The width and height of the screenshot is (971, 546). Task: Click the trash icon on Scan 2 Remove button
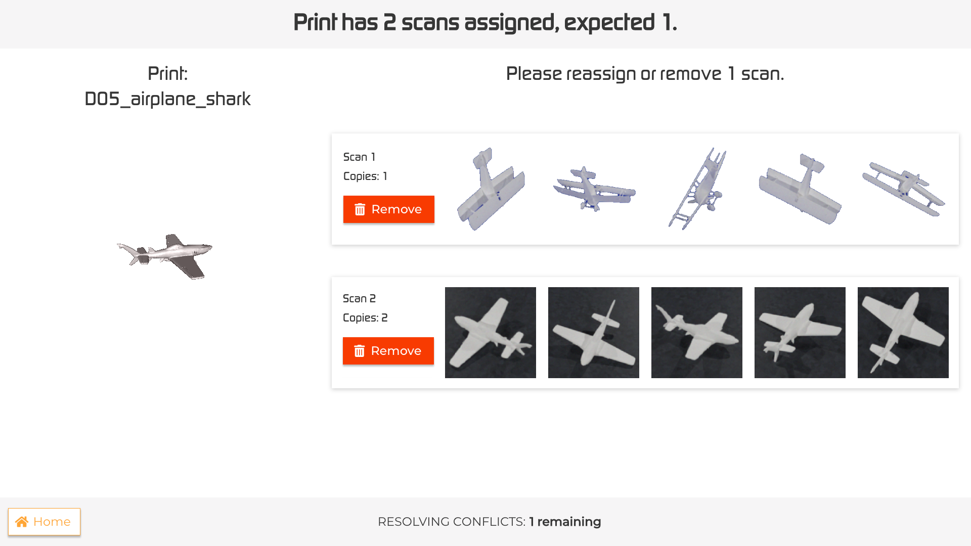(x=360, y=351)
